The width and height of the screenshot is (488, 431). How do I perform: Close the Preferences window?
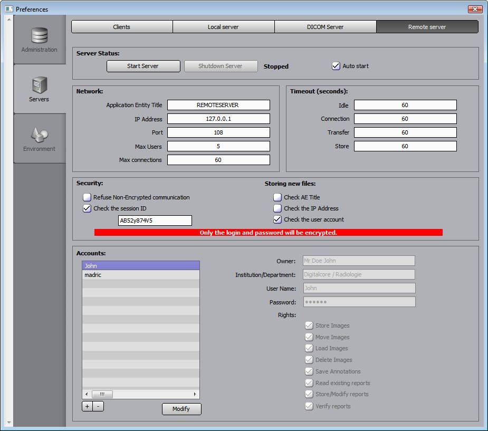coord(475,9)
